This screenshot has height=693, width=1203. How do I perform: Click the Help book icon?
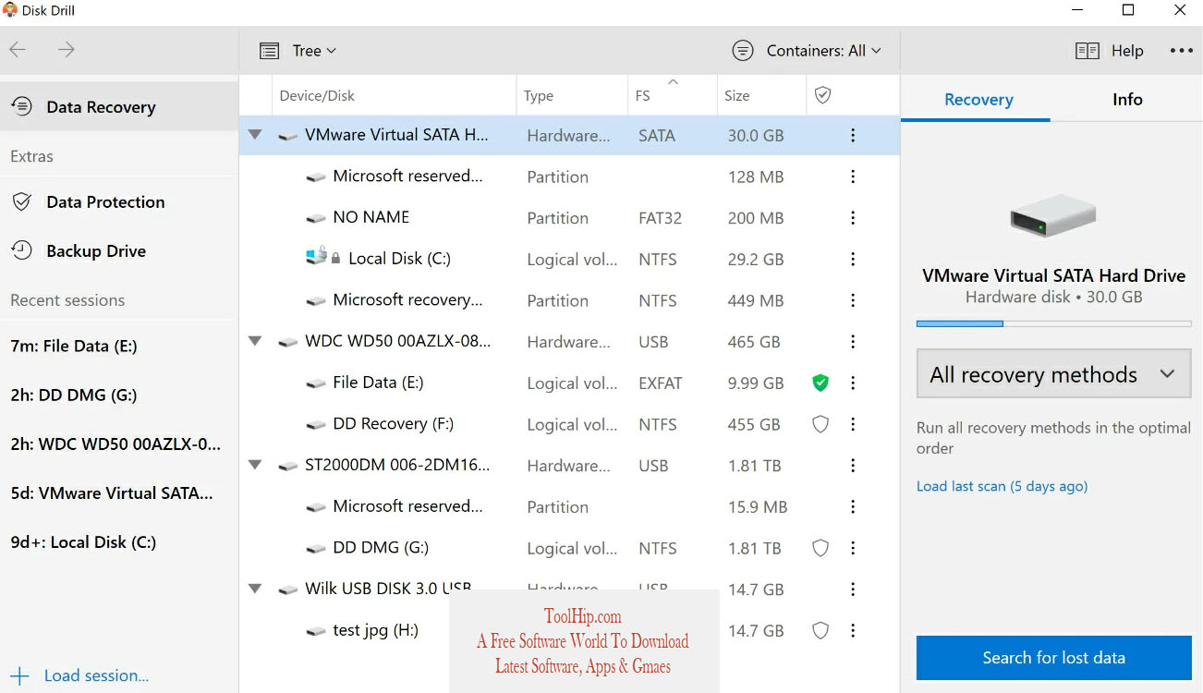pyautogui.click(x=1088, y=51)
